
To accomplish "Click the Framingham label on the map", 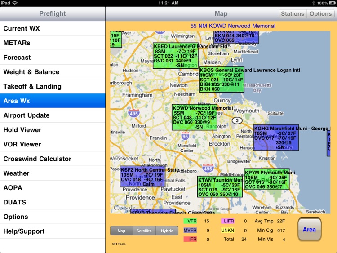I will click(x=137, y=95).
